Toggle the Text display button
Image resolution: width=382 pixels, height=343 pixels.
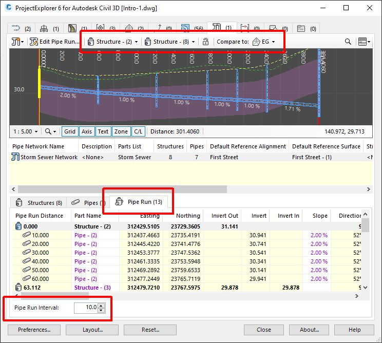[x=103, y=131]
